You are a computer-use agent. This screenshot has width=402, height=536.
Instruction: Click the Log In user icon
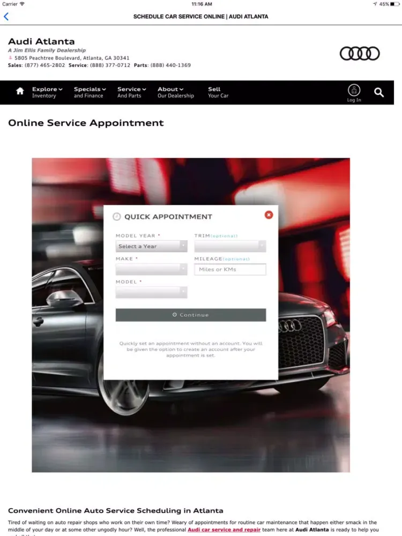click(354, 93)
